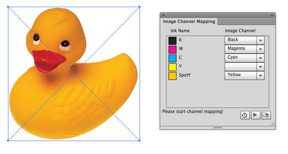Open the Cyan image channel dropdown

tap(260, 58)
